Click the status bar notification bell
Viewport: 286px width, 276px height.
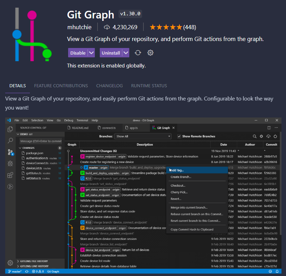277,271
